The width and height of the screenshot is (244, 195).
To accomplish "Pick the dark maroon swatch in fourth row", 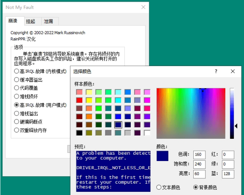I will [x=79, y=117].
